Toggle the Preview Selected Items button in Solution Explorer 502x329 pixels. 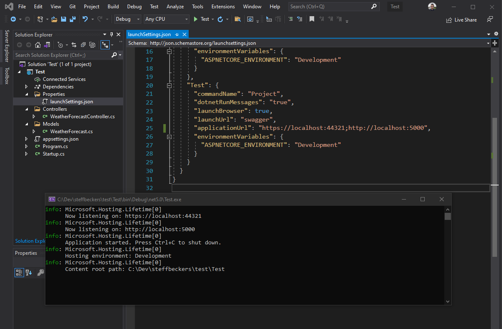104,45
